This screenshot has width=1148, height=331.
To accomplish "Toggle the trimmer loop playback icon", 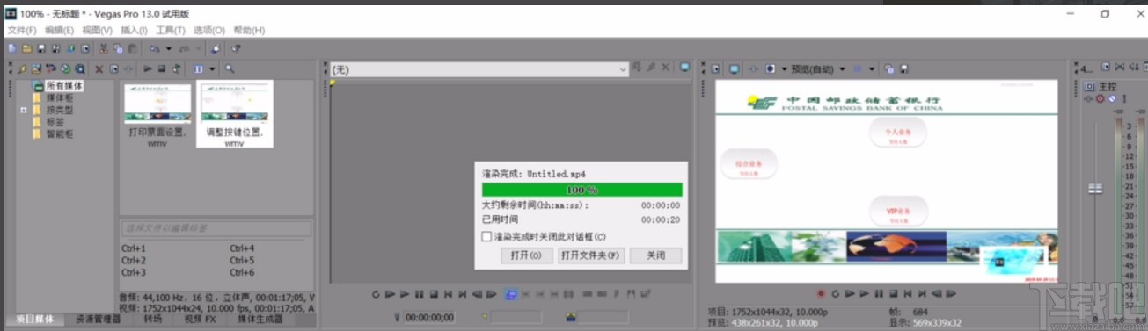I will [x=377, y=294].
